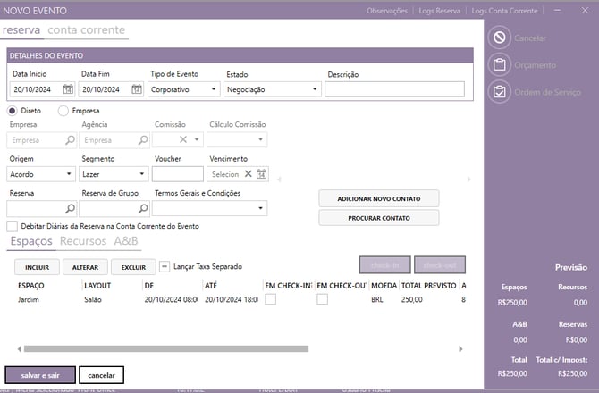Screen dimensions: 599x393
Task: Enable Debitar Diárias da Reserva checkbox
Action: point(12,226)
